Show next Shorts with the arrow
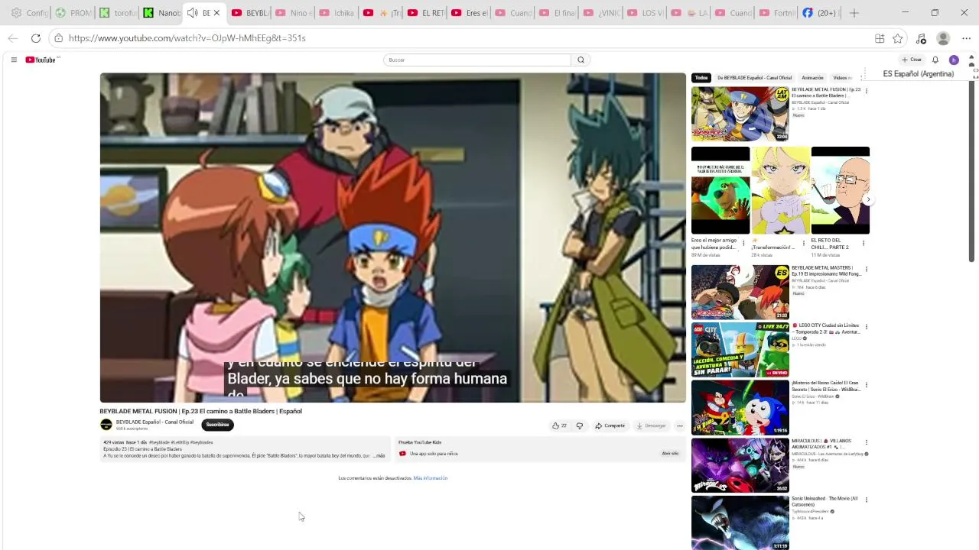 [x=868, y=199]
